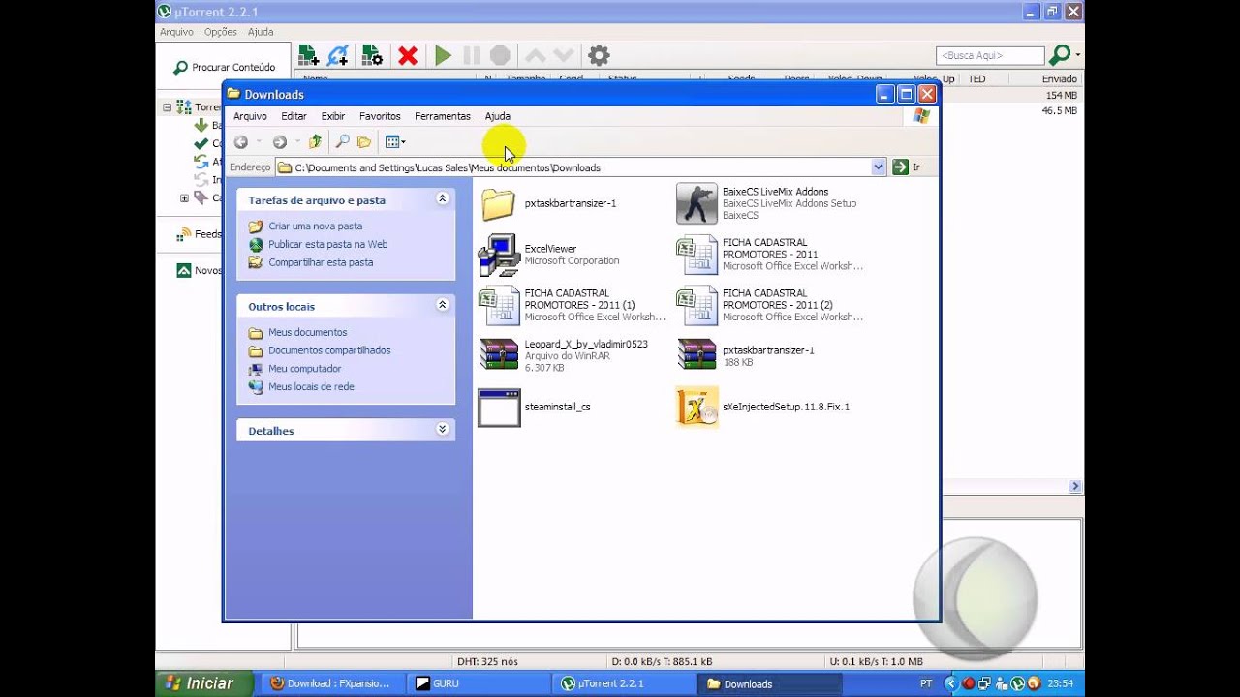Viewport: 1240px width, 697px height.
Task: Open Opções menu in µTorrent
Action: [220, 32]
